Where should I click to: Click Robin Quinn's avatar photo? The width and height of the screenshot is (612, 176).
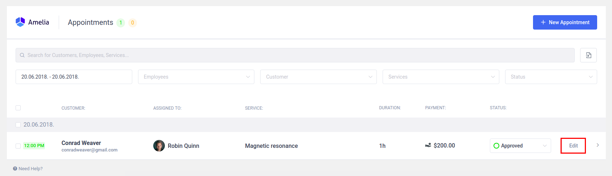pyautogui.click(x=159, y=146)
